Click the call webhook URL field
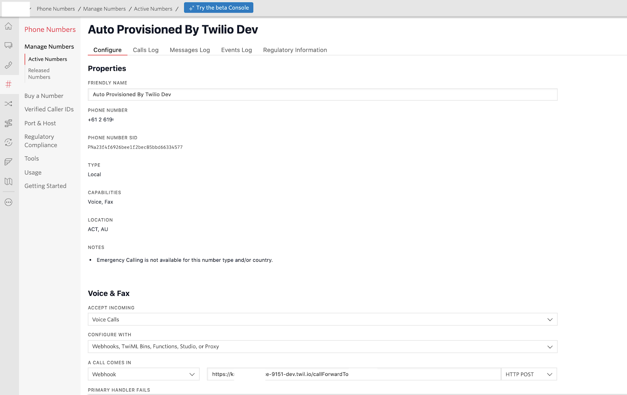 coord(354,374)
